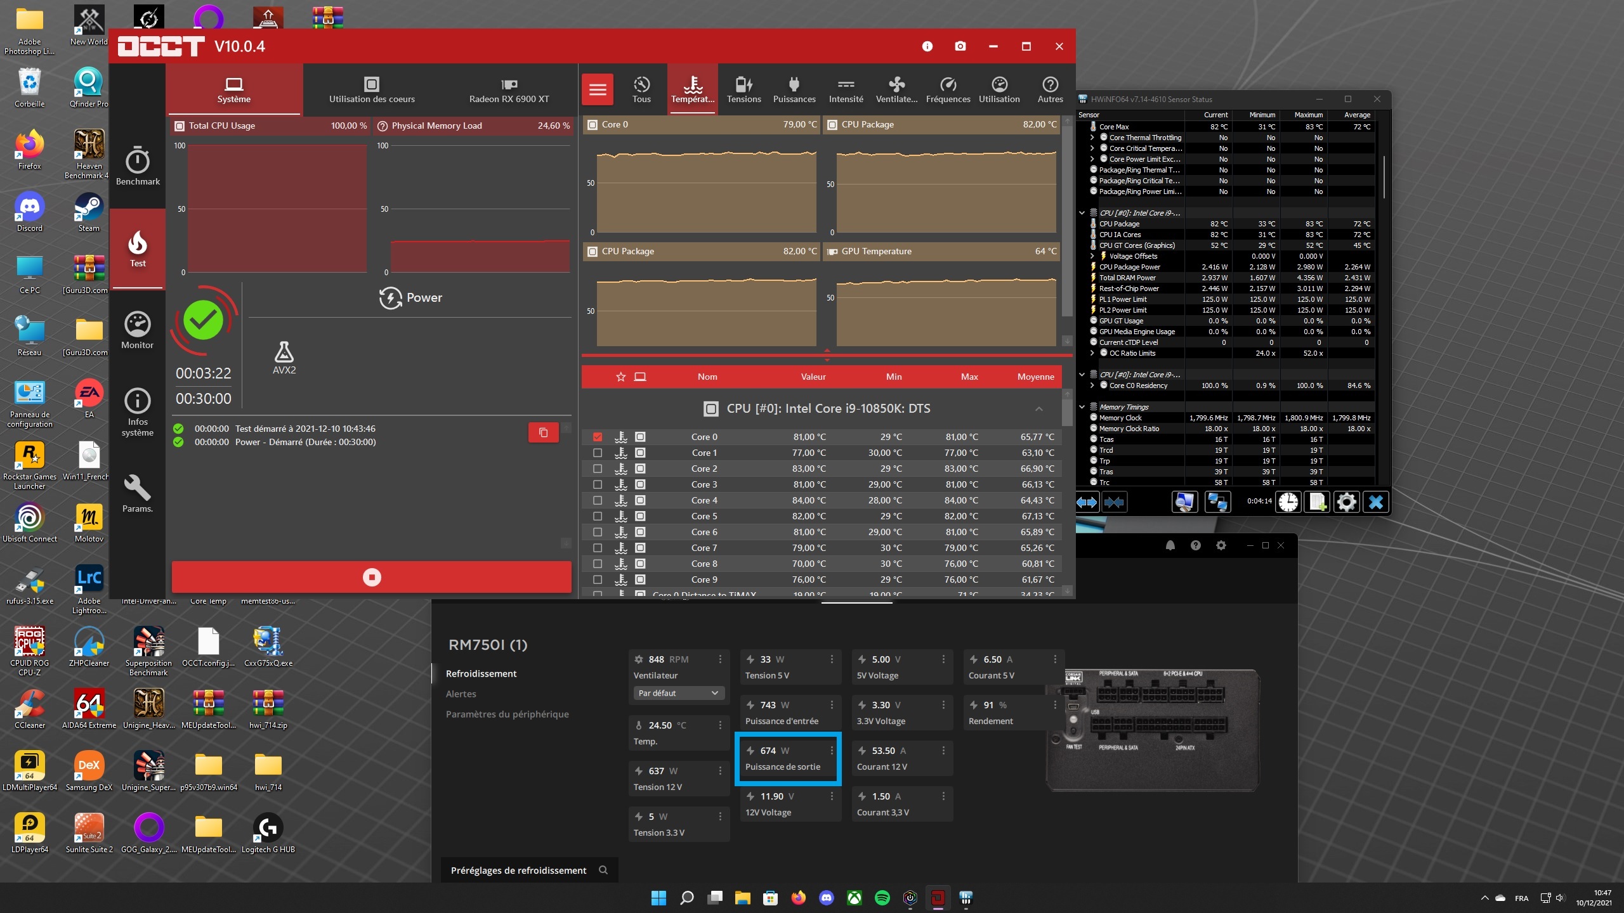1624x913 pixels.
Task: Stop the running OCCT test
Action: pyautogui.click(x=372, y=577)
